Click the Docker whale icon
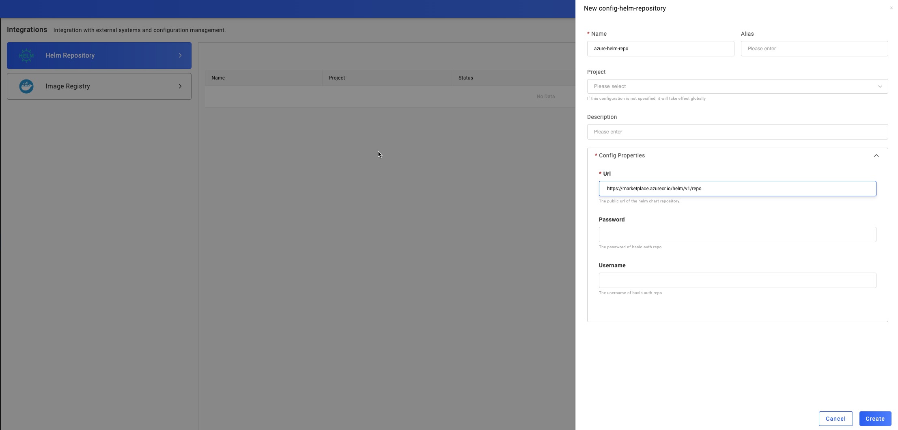 tap(26, 86)
